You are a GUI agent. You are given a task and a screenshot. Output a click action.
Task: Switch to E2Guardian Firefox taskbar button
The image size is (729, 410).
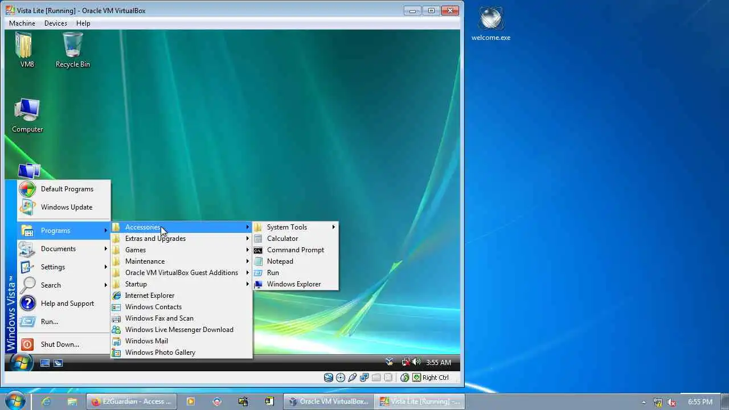[x=132, y=401]
